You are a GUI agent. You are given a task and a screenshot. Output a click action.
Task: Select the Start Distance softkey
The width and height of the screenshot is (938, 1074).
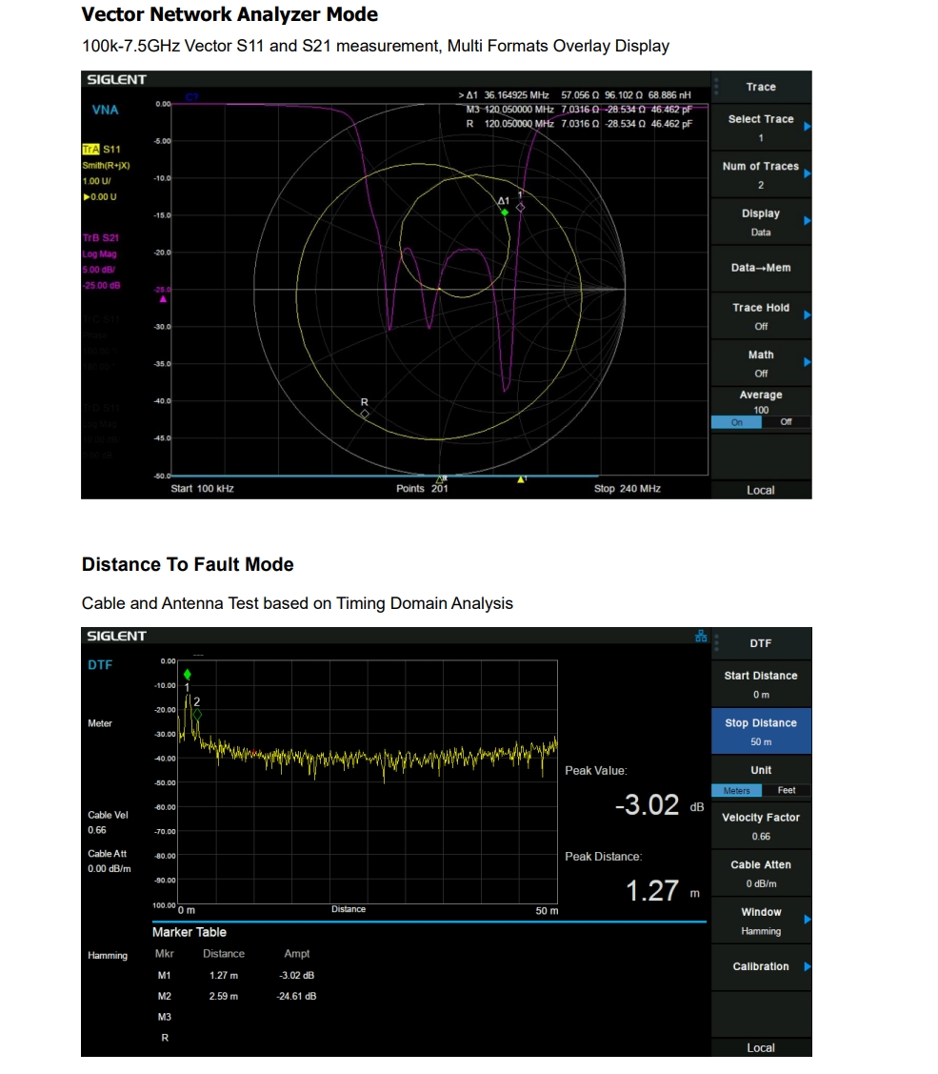click(761, 684)
